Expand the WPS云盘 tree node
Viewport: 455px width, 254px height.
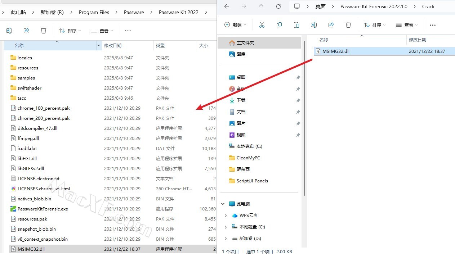[226, 216]
